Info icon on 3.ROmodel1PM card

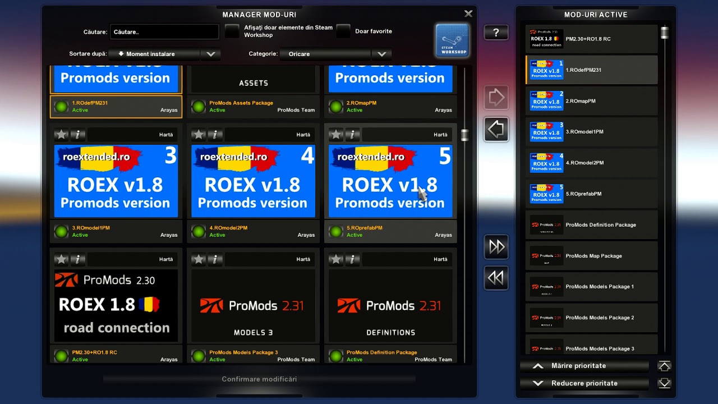click(x=78, y=135)
